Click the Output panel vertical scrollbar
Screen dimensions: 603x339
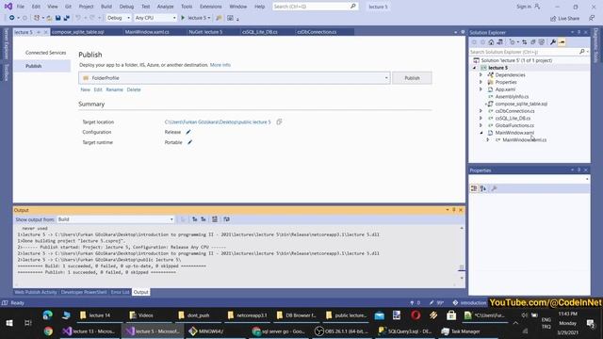[462, 253]
